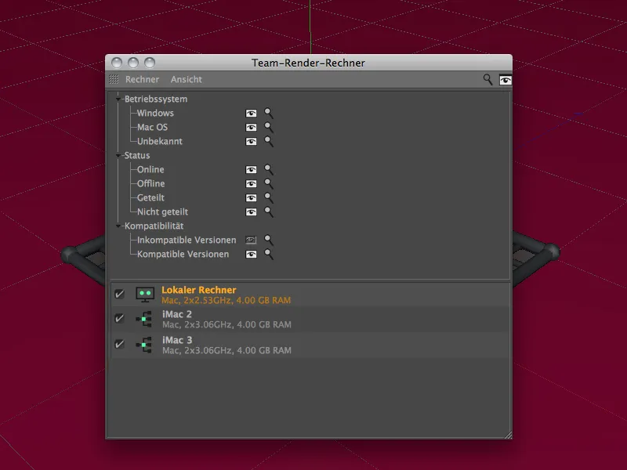This screenshot has height=470, width=627.
Task: Select Kompatible Versionen tree entry
Action: (183, 254)
